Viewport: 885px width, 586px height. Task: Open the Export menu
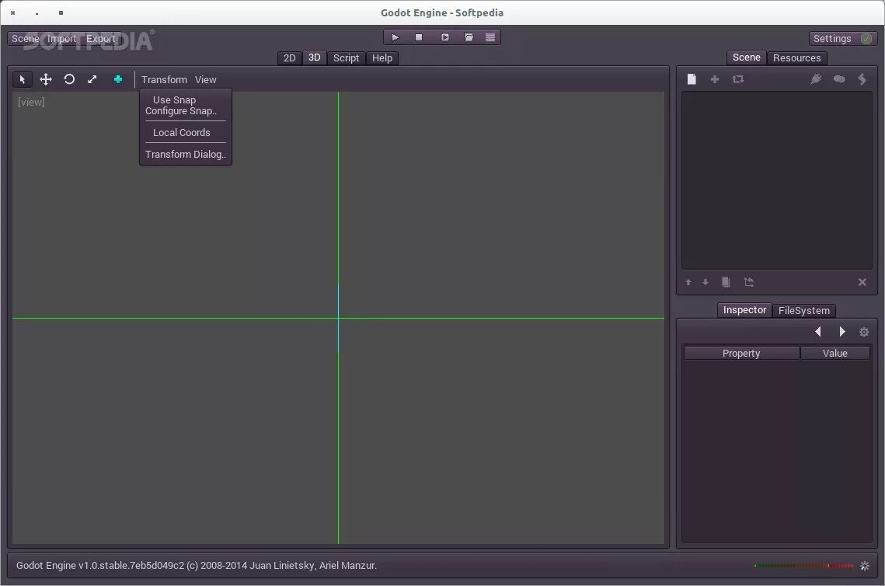[100, 38]
